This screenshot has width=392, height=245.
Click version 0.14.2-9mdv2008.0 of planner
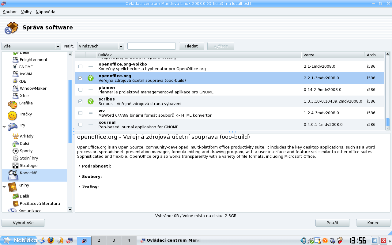tap(322, 90)
